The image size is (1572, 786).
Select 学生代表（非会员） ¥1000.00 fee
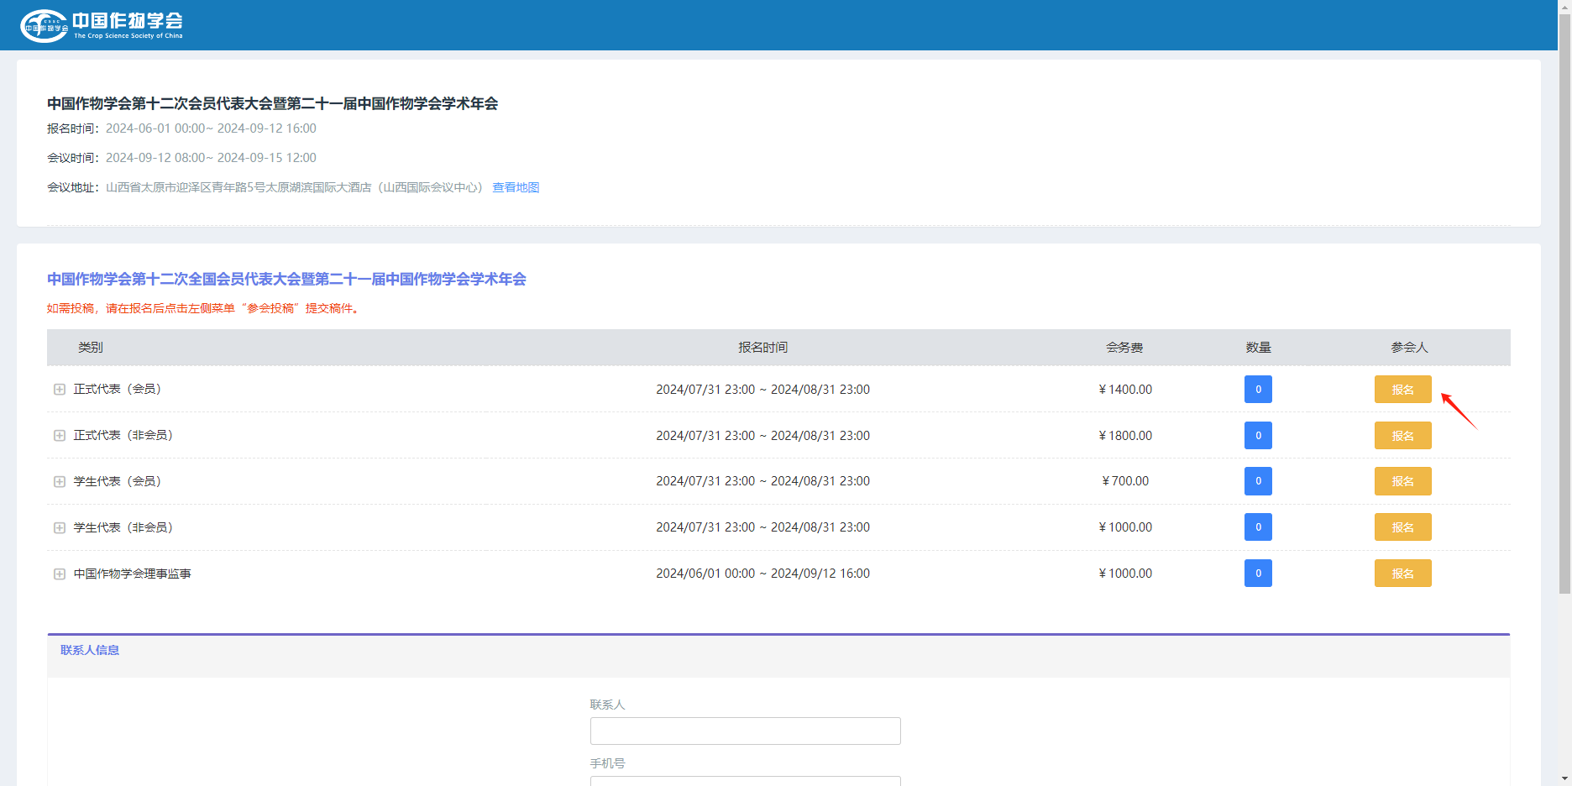1125,527
